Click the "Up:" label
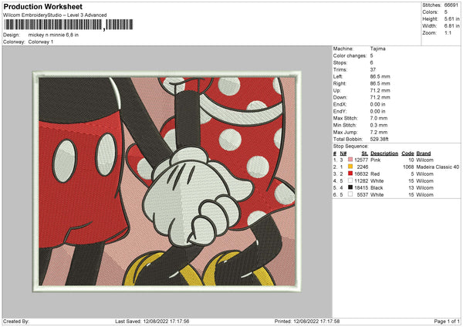The height and width of the screenshot is (327, 463). click(337, 90)
